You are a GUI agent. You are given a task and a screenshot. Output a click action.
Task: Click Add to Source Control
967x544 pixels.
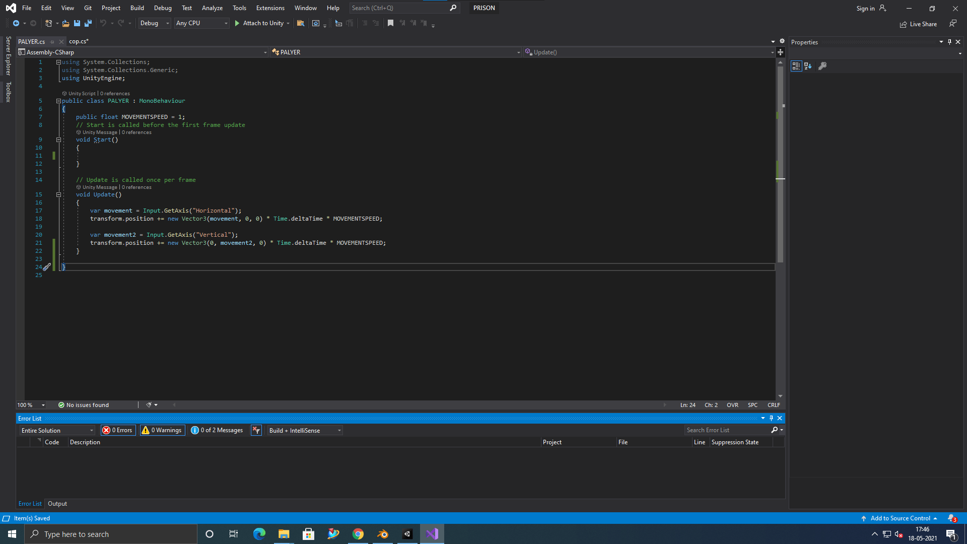tap(902, 518)
